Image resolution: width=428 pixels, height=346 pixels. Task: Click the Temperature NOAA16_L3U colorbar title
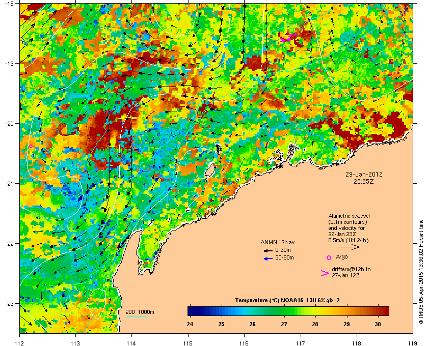[x=287, y=301]
